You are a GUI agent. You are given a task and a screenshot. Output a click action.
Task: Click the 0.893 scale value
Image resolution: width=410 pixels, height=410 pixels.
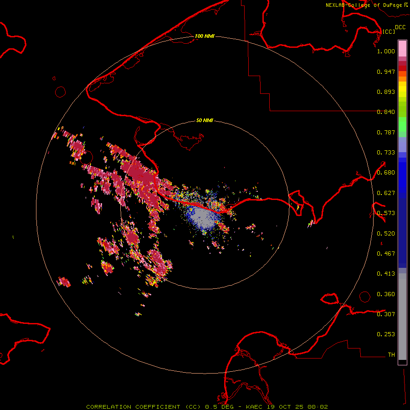click(386, 92)
